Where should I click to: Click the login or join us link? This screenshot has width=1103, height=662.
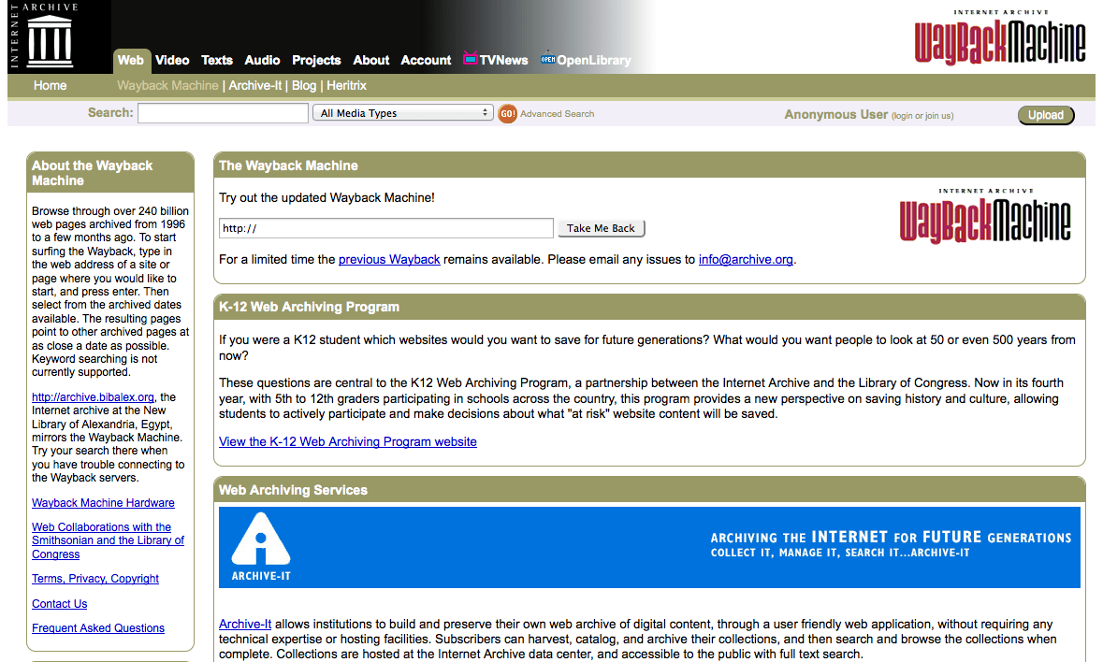tap(922, 116)
